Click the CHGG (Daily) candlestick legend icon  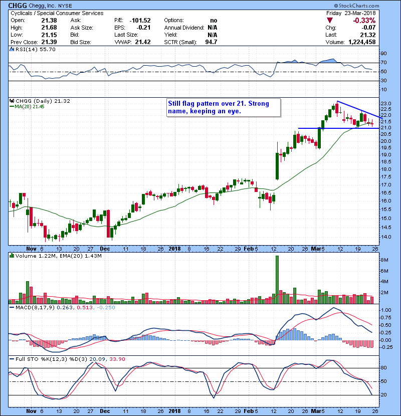point(11,101)
